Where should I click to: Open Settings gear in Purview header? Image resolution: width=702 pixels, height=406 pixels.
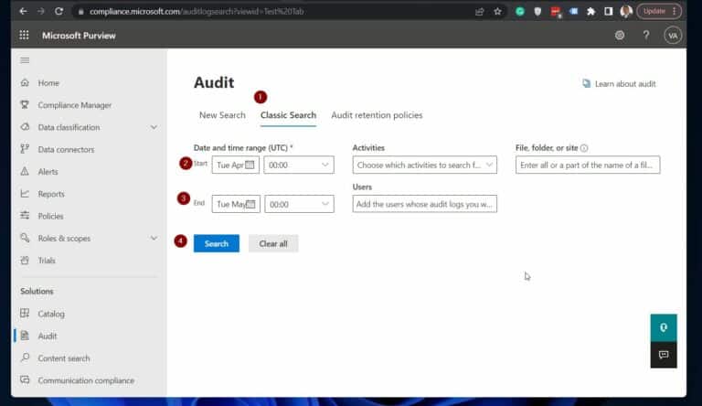click(x=620, y=35)
